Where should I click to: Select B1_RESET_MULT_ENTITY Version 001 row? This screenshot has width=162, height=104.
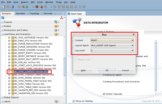(x=33, y=59)
